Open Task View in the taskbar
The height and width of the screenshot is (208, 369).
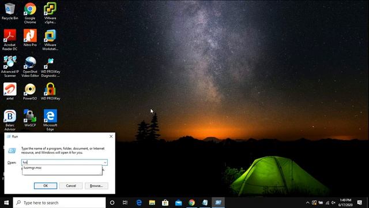point(125,203)
